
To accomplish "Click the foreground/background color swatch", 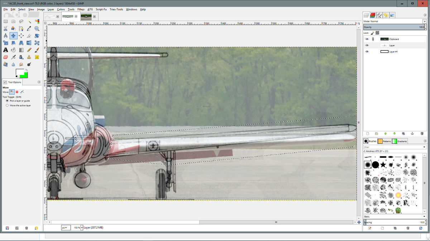I will [20, 73].
